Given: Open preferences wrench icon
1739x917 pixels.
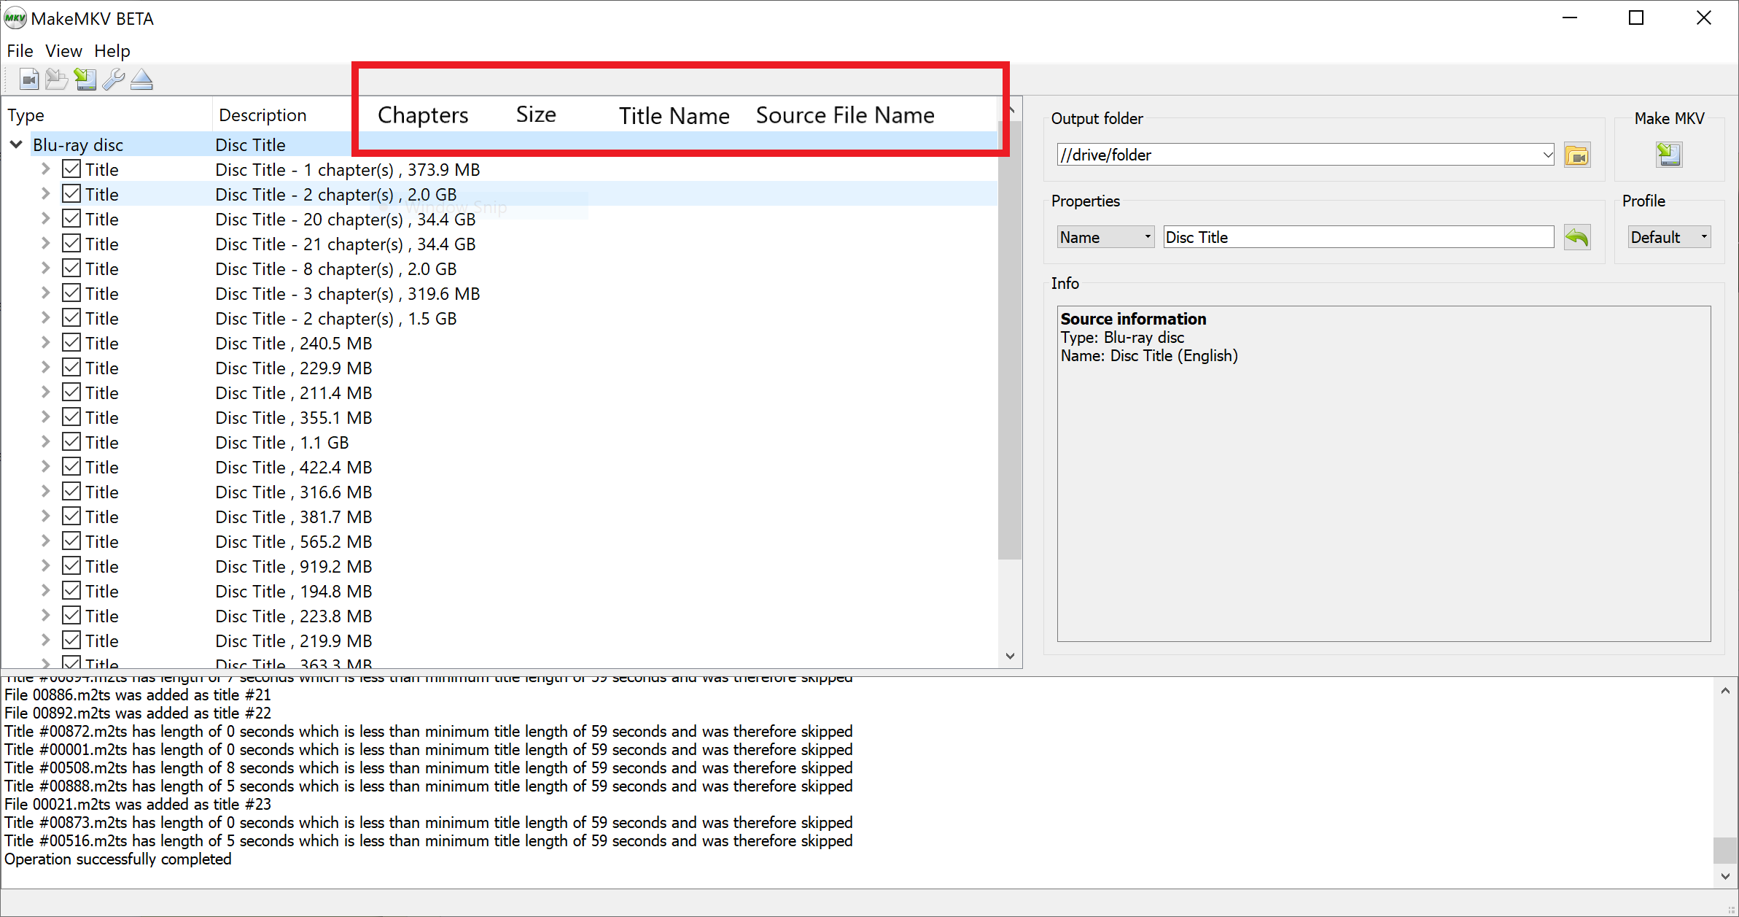Looking at the screenshot, I should [x=114, y=80].
